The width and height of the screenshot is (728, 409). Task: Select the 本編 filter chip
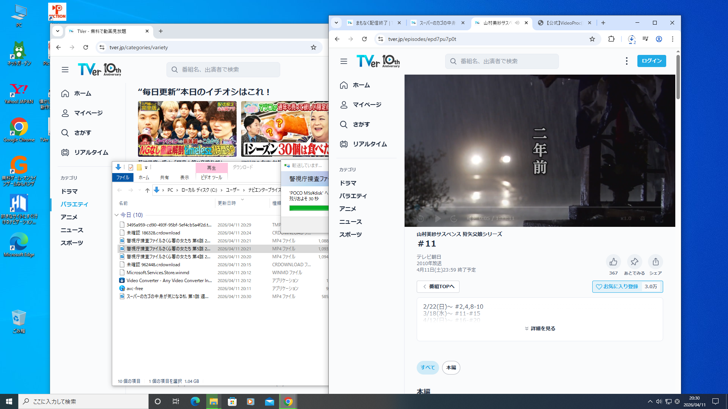(451, 368)
